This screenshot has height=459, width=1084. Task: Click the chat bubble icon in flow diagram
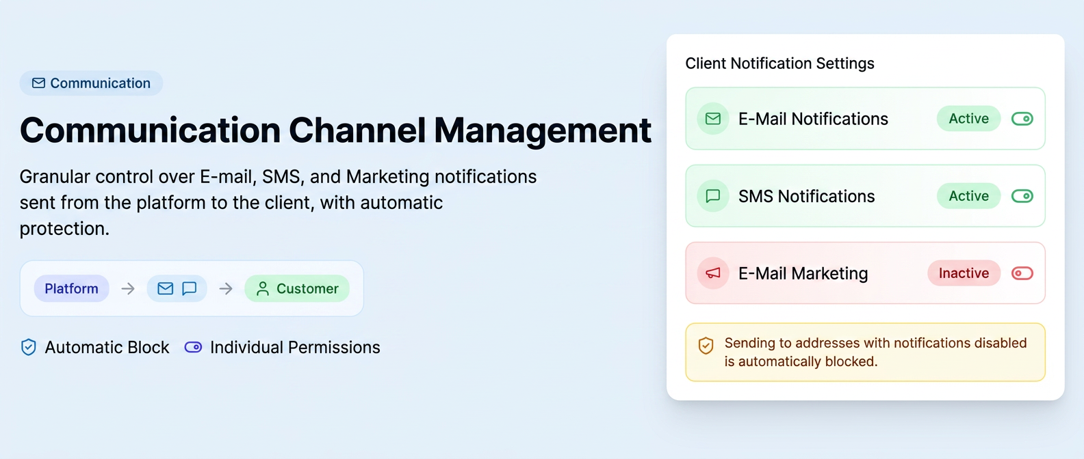pyautogui.click(x=190, y=289)
